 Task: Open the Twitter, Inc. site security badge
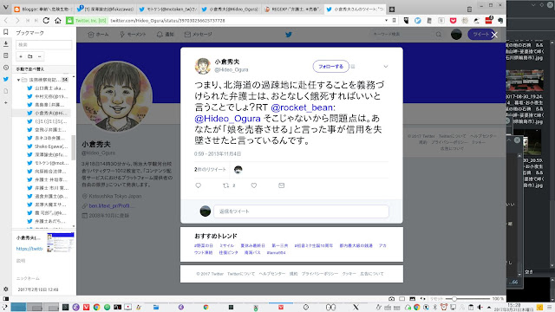click(x=87, y=21)
